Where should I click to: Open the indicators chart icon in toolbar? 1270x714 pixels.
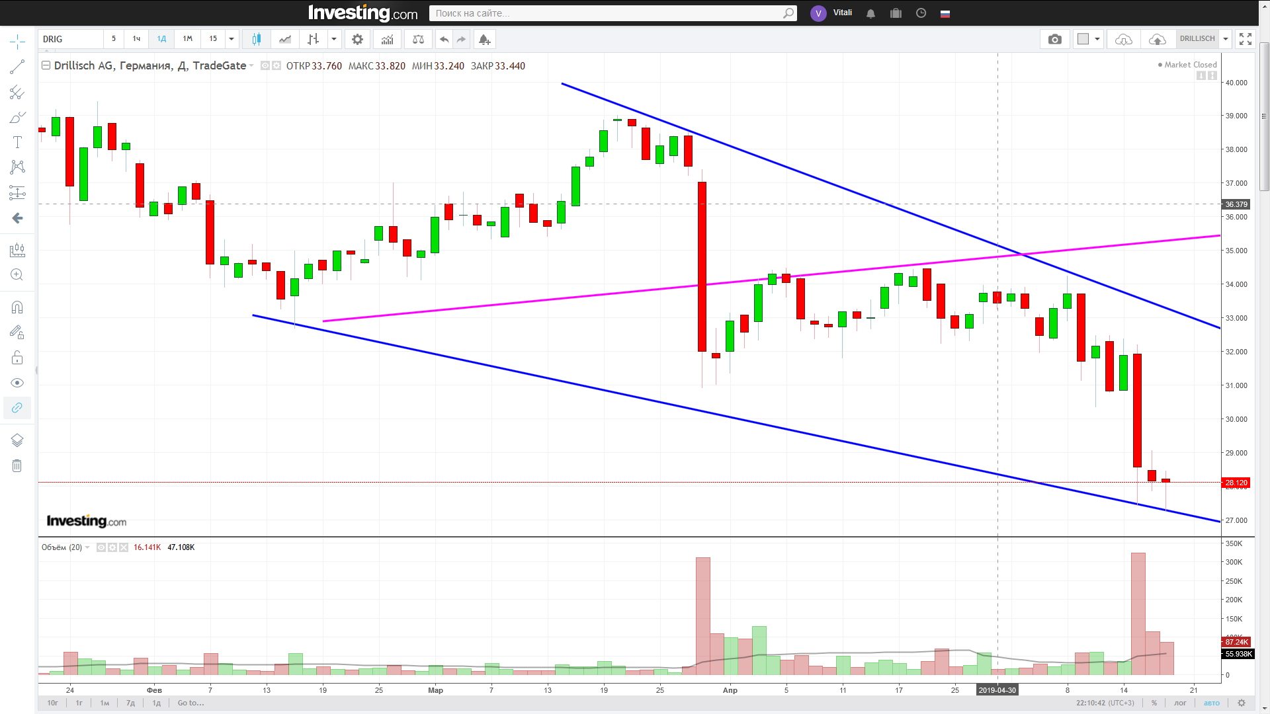click(387, 40)
